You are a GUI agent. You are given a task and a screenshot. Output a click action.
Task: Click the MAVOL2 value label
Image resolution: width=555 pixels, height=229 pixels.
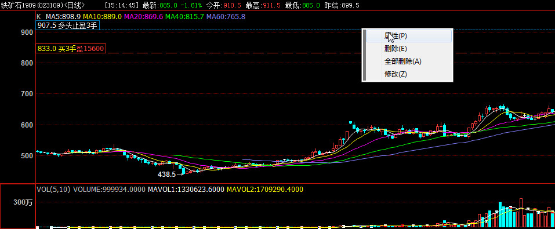[x=265, y=190]
